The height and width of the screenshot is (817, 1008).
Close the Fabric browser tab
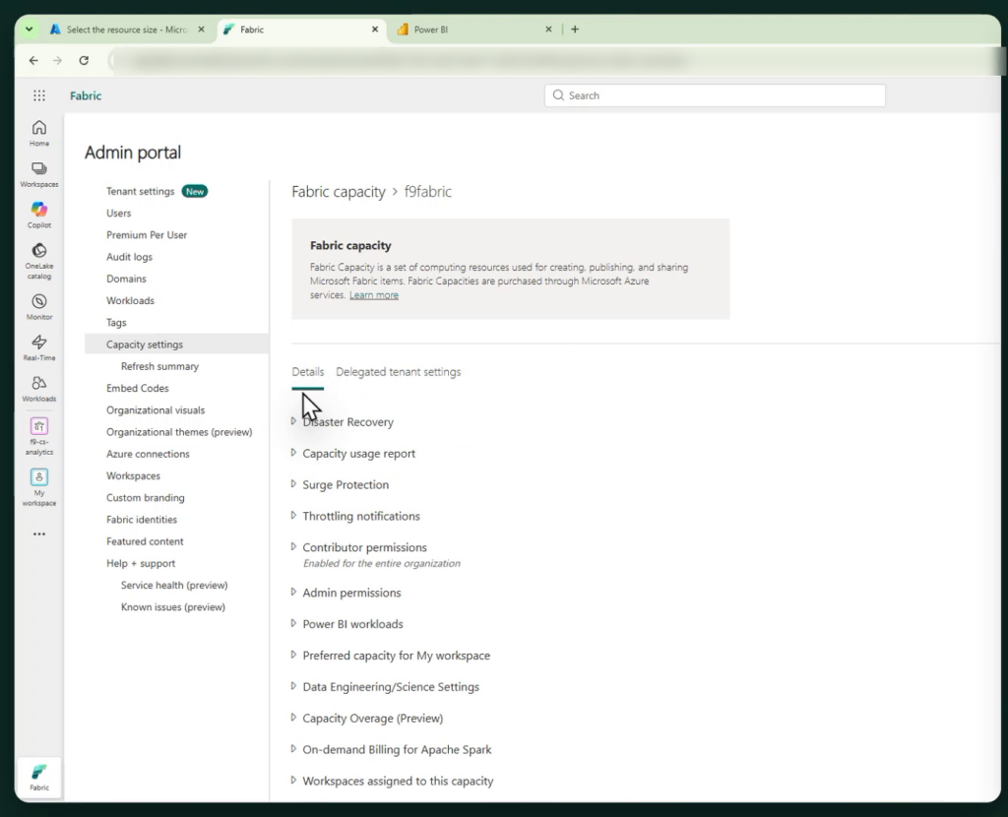(x=375, y=29)
